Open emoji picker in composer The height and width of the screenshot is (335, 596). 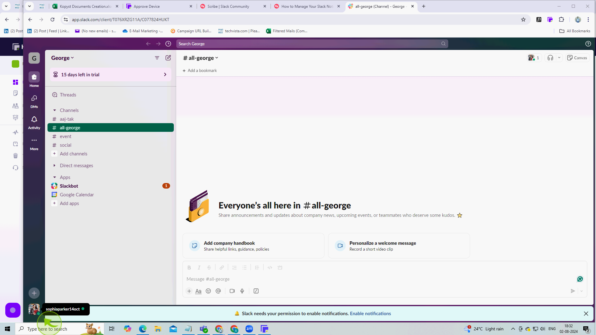[x=208, y=291]
